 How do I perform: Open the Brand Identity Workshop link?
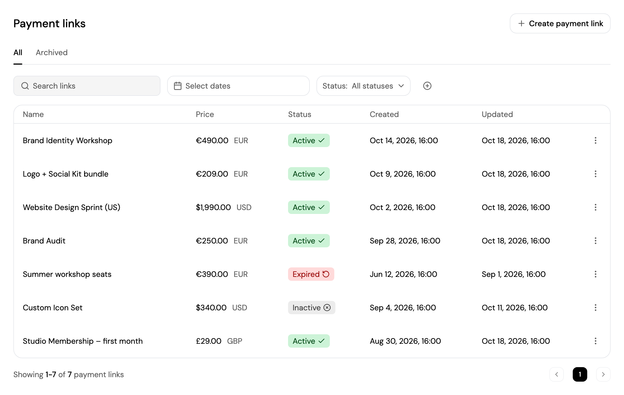point(67,140)
